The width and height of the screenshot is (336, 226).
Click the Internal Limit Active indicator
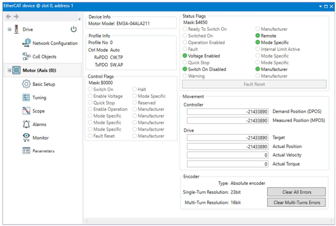pos(258,49)
